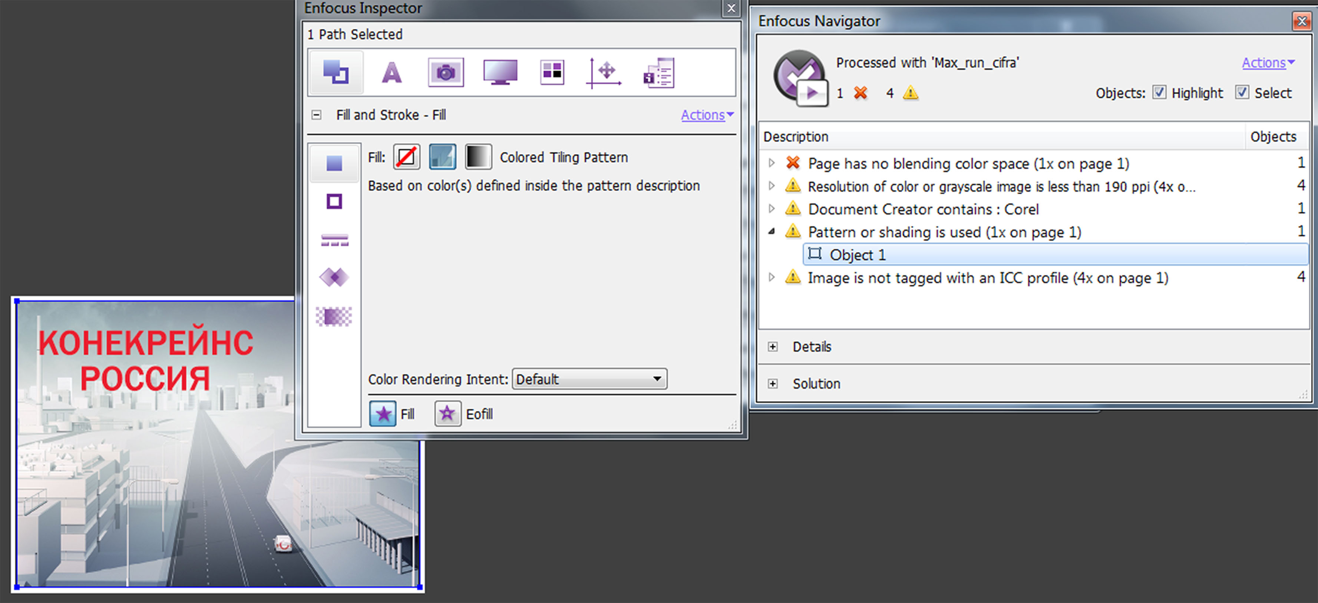Expand 'Page has no blending color space'
Screen dimensions: 1318x603
pos(772,163)
